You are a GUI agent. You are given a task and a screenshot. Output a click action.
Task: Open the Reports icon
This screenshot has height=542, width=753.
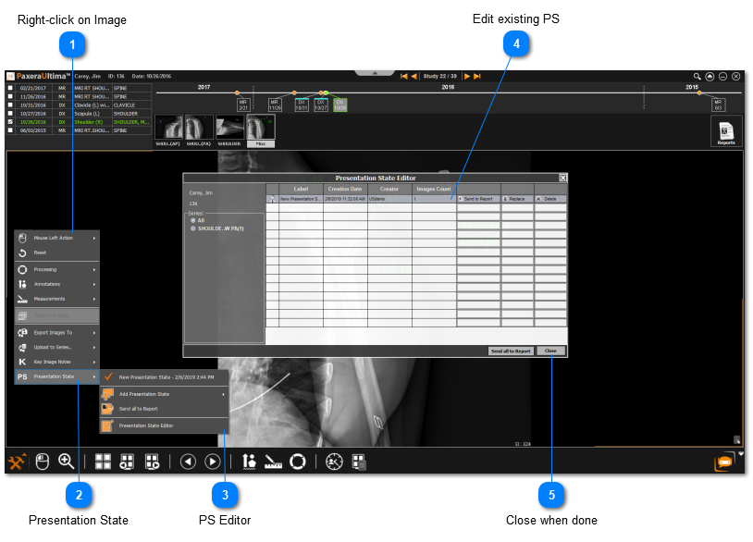point(726,132)
